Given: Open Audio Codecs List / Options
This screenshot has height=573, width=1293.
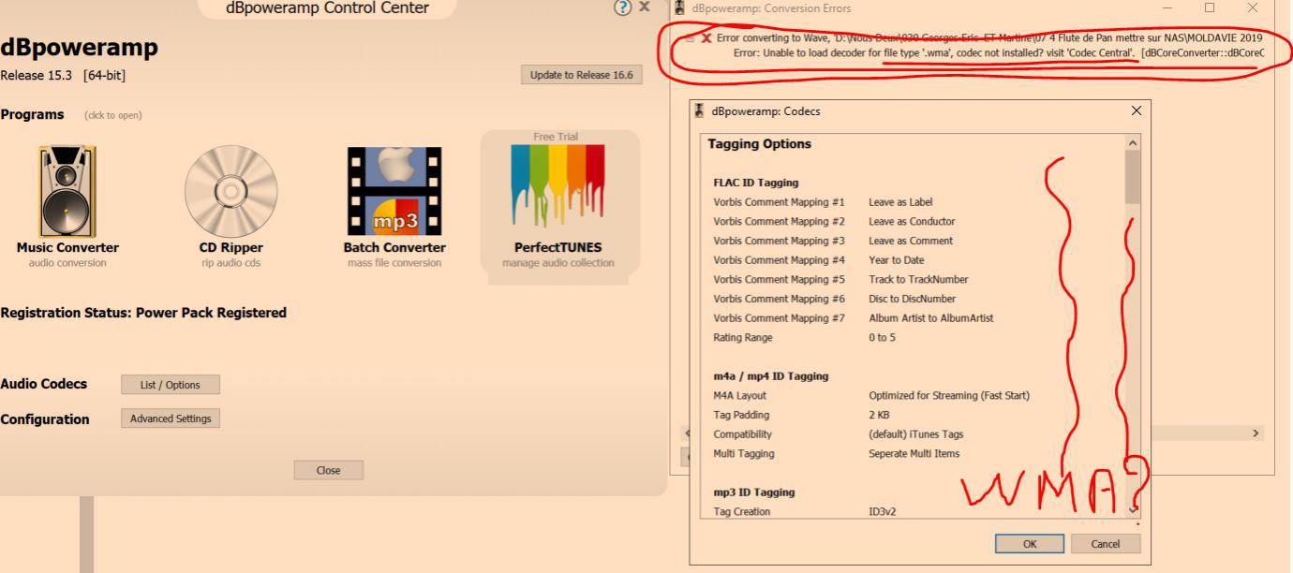Looking at the screenshot, I should [x=171, y=385].
